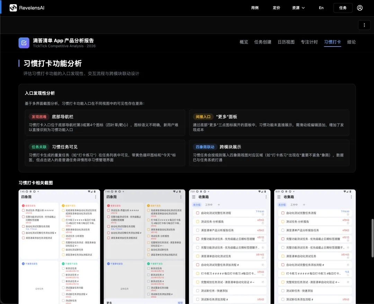
Task: Click the 任务关联 badge on 习惯任务可见 card
Action: (x=39, y=147)
